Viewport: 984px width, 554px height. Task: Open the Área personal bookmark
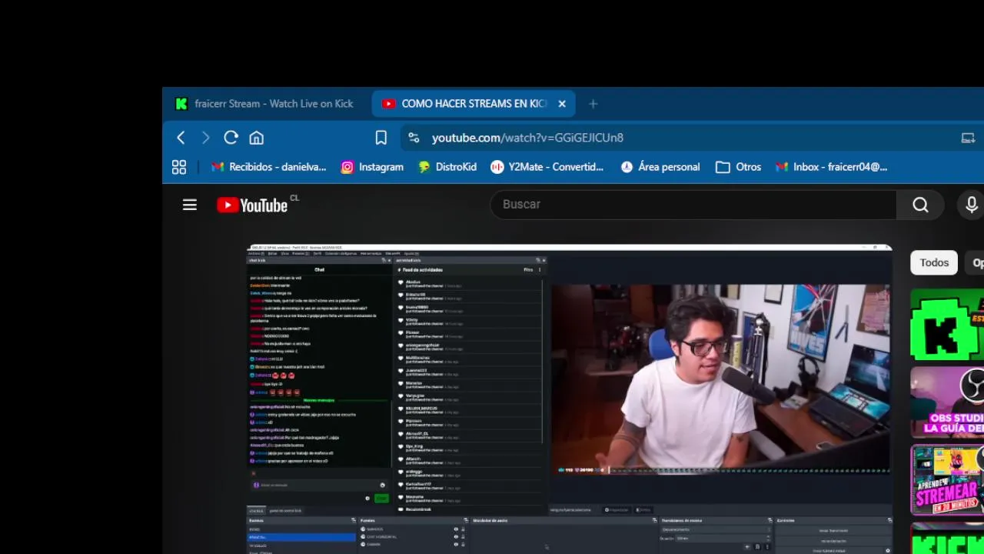click(x=660, y=167)
